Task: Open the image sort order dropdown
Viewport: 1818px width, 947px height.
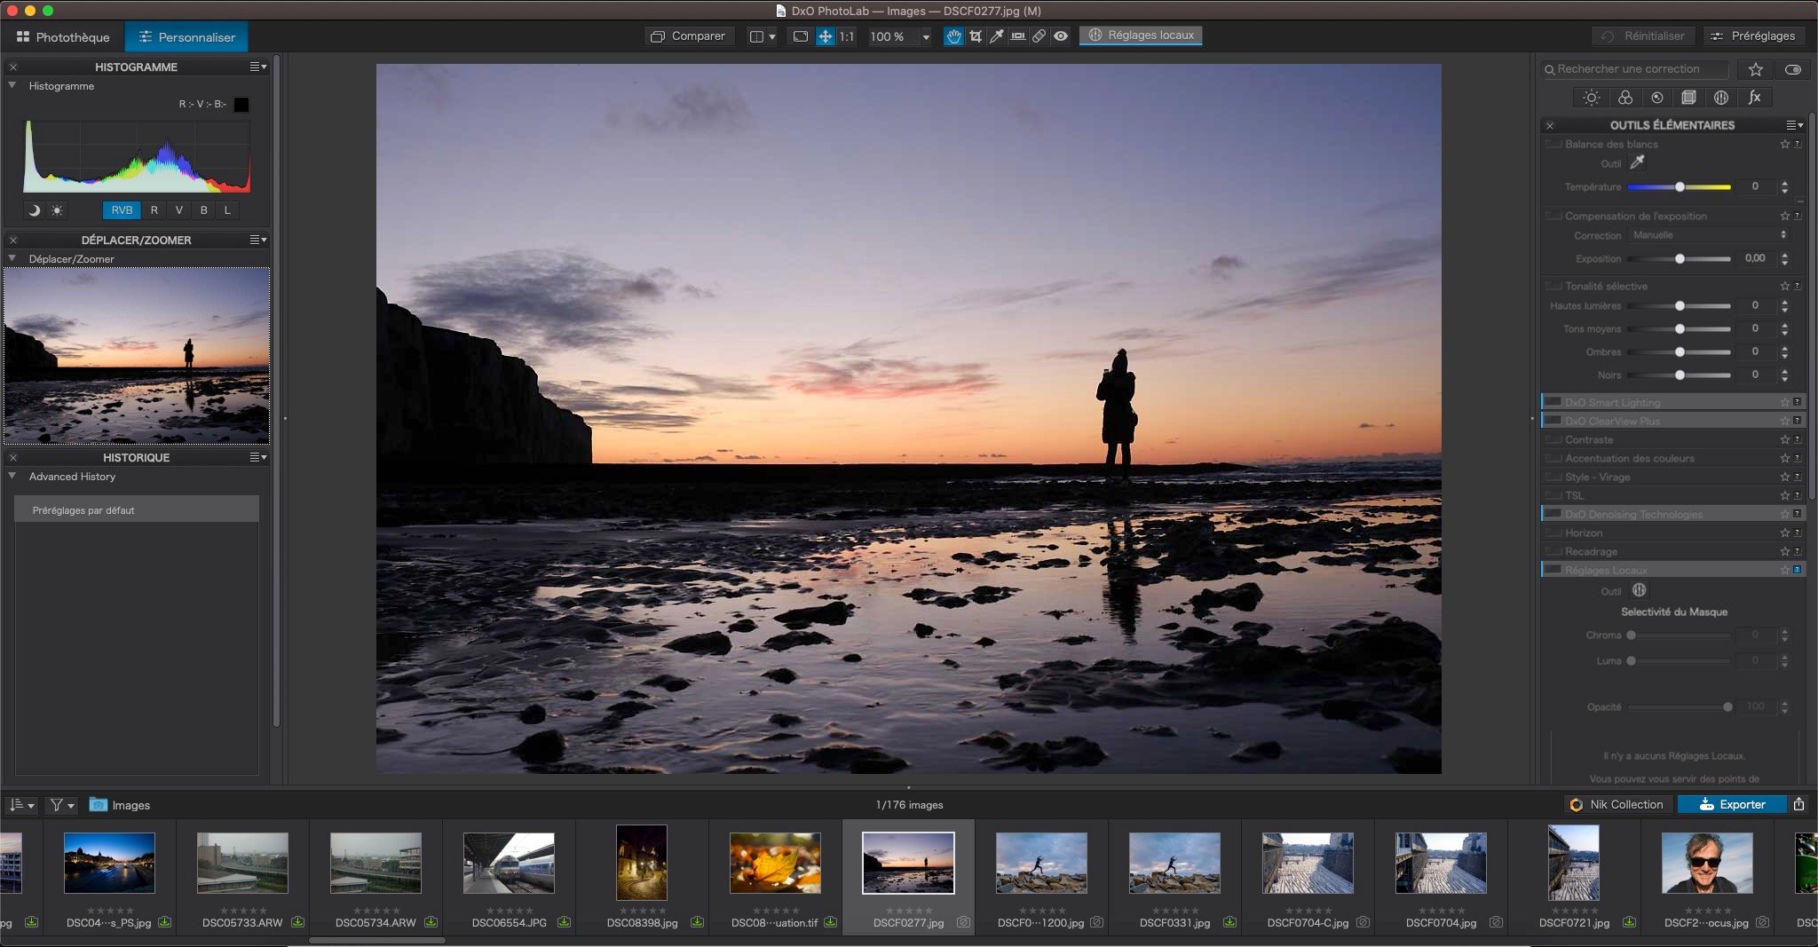Action: [x=21, y=805]
